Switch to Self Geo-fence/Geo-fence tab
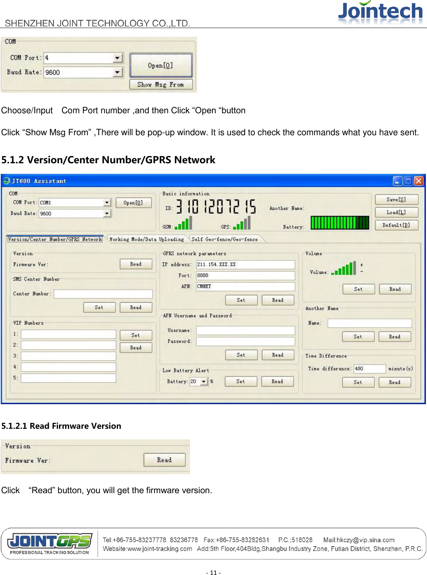This screenshot has width=427, height=575. tap(226, 239)
